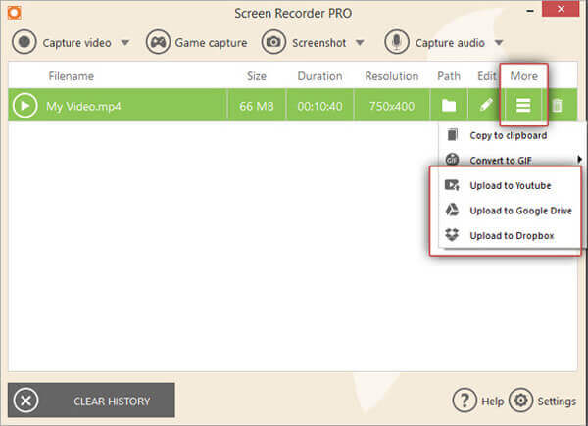Click the CLEAR HISTORY button
The width and height of the screenshot is (588, 426).
[x=91, y=401]
